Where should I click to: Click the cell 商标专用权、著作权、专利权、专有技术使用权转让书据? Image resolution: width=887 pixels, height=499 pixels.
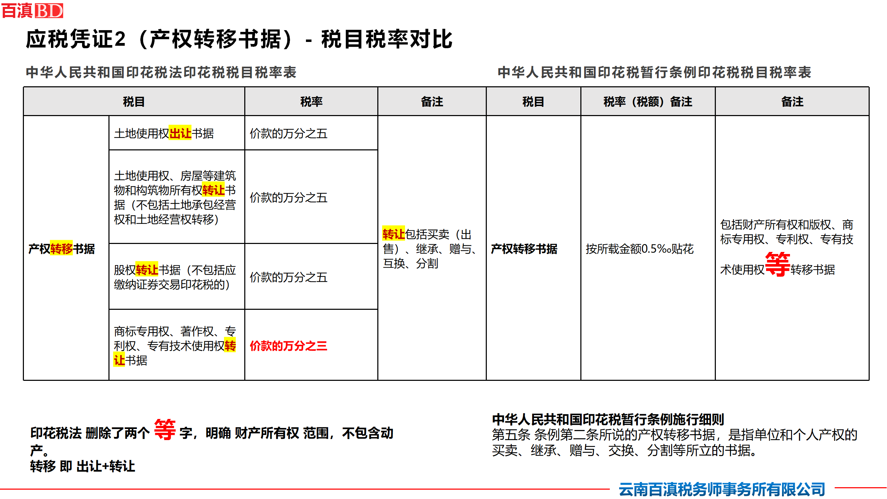[x=177, y=345]
